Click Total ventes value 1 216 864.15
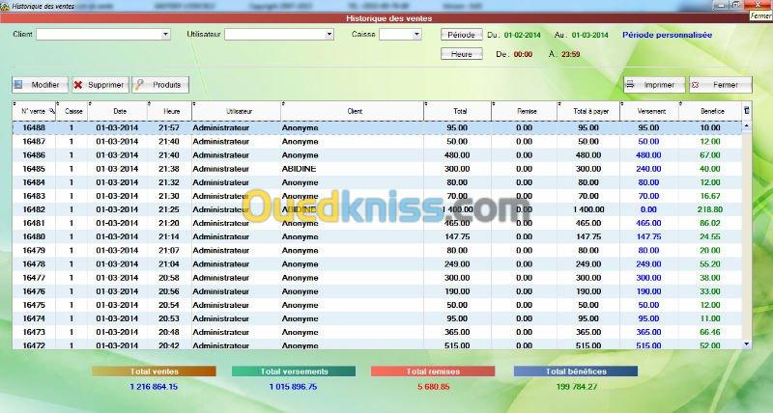773x413 pixels. pyautogui.click(x=154, y=386)
